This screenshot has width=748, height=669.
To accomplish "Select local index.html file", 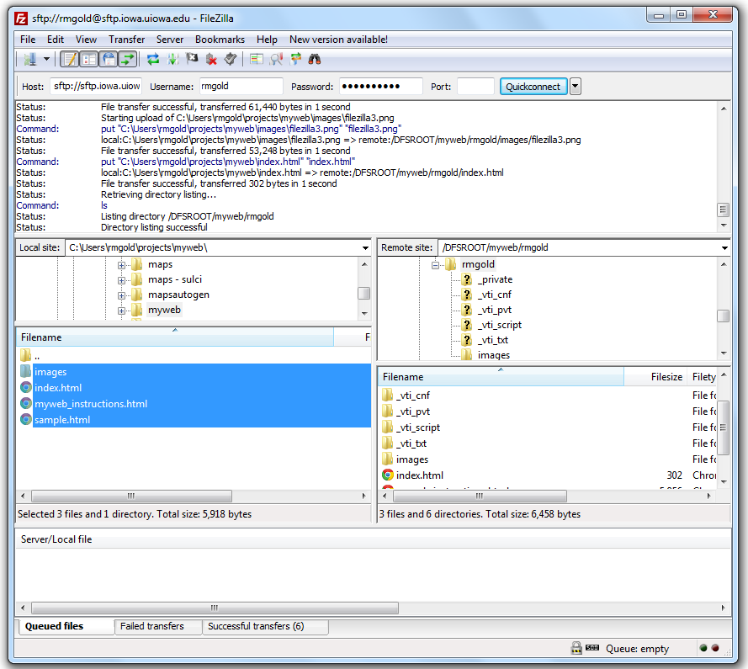I will tap(194, 388).
